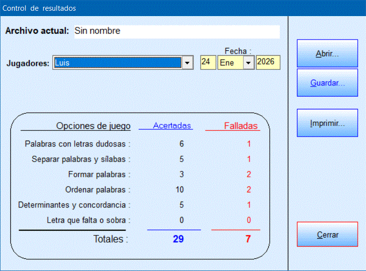Select the Luis player name field
This screenshot has width=366, height=271.
(x=117, y=63)
